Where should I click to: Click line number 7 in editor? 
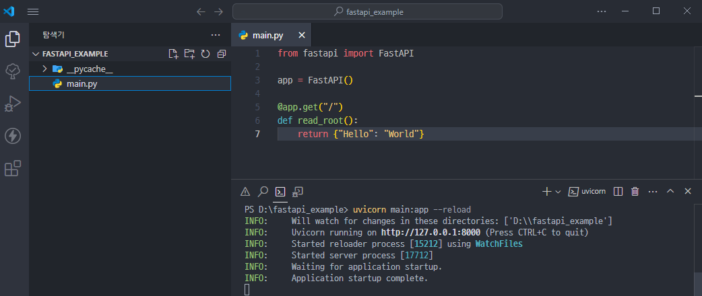point(257,134)
